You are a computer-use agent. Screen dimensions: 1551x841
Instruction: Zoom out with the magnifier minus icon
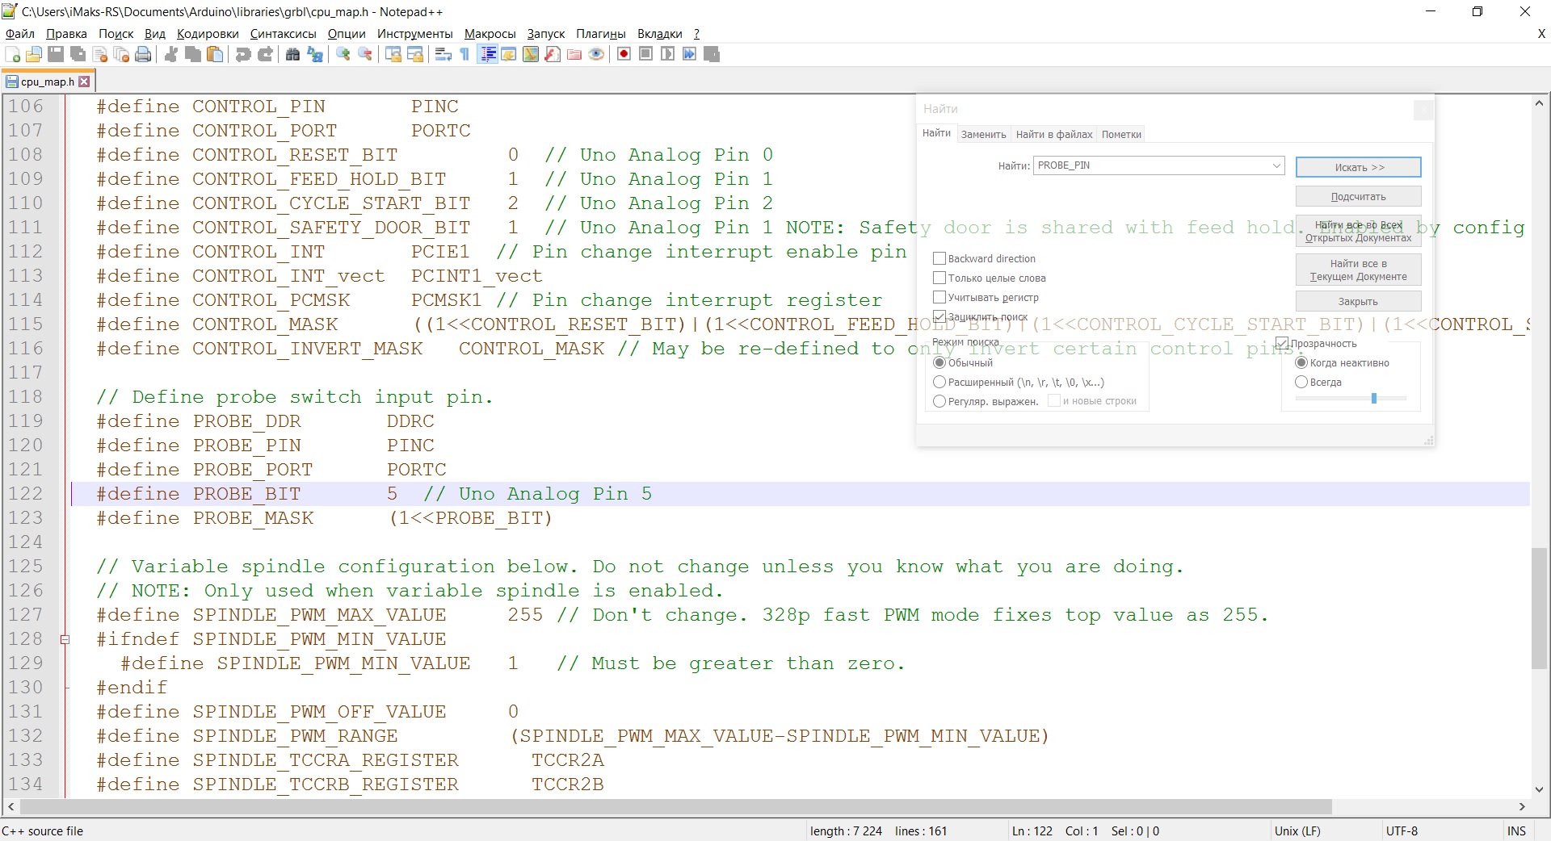pos(365,54)
